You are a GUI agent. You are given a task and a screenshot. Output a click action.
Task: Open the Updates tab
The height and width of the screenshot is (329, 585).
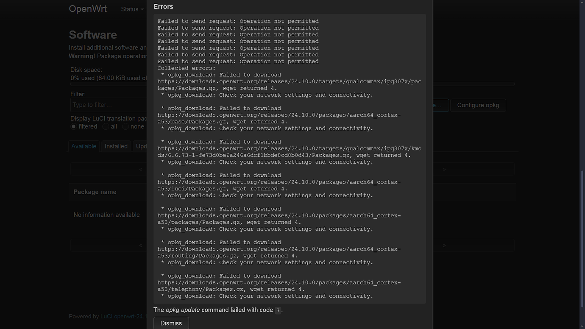click(x=142, y=146)
